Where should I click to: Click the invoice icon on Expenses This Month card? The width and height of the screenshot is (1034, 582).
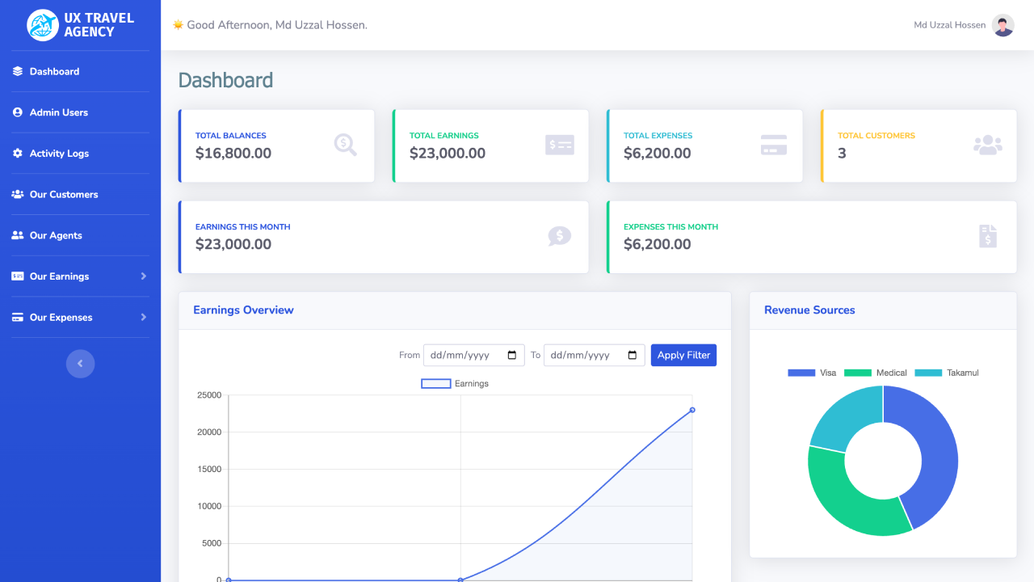tap(987, 237)
